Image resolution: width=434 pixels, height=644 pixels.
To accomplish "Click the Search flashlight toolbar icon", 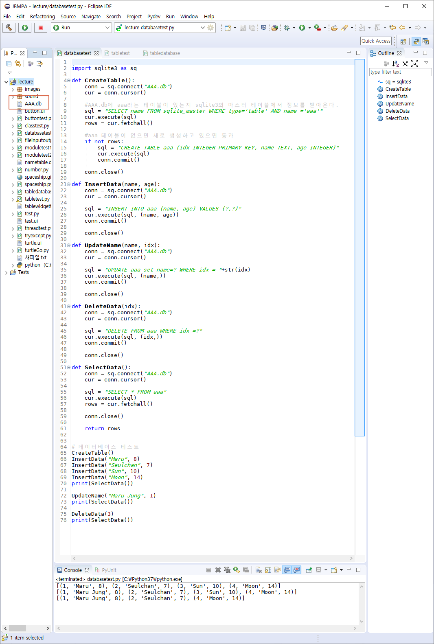I will (344, 28).
